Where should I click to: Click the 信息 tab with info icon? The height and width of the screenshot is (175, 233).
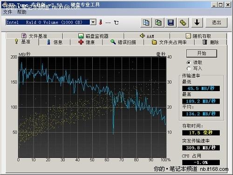coord(55,42)
